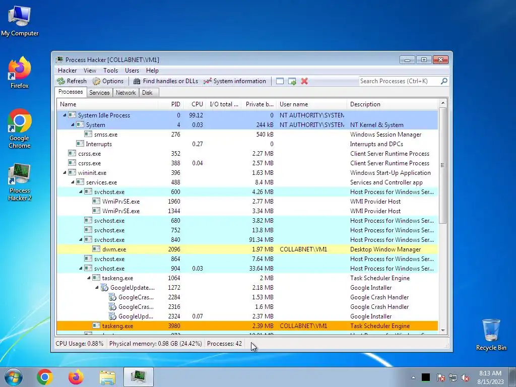Open Windows Explorer from the taskbar
This screenshot has width=516, height=387.
pos(107,377)
